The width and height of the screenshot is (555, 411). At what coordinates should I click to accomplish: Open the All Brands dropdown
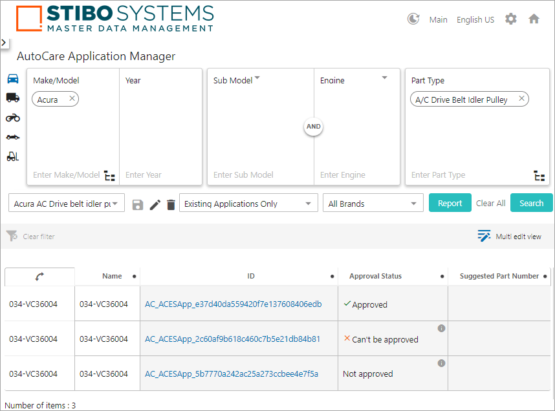(373, 203)
